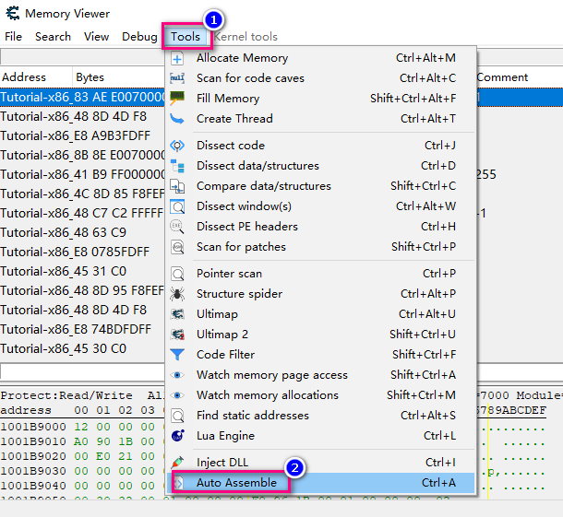The width and height of the screenshot is (563, 517).
Task: Select Scan for code caves entry
Action: (x=320, y=78)
